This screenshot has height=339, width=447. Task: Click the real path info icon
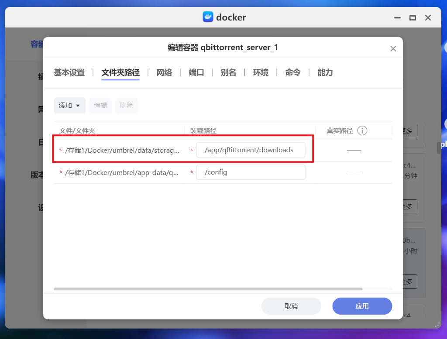pos(362,131)
